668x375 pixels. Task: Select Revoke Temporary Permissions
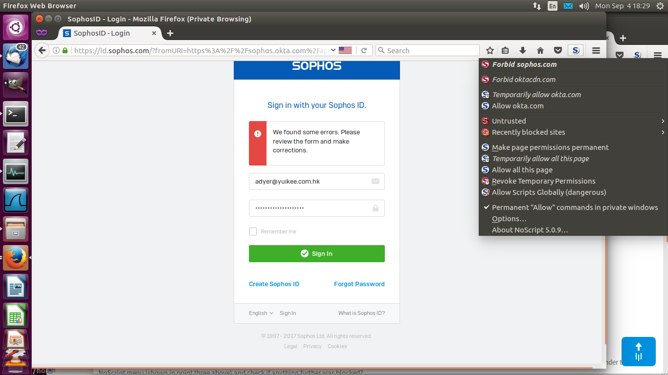[573, 181]
